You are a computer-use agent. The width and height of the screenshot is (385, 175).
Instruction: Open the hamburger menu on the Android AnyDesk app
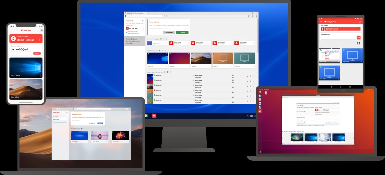tap(321, 22)
